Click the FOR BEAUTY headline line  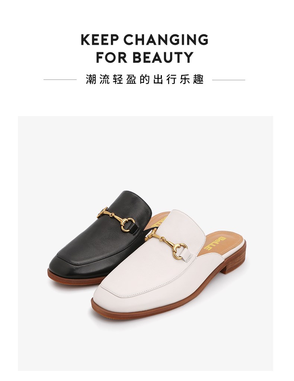point(145,57)
